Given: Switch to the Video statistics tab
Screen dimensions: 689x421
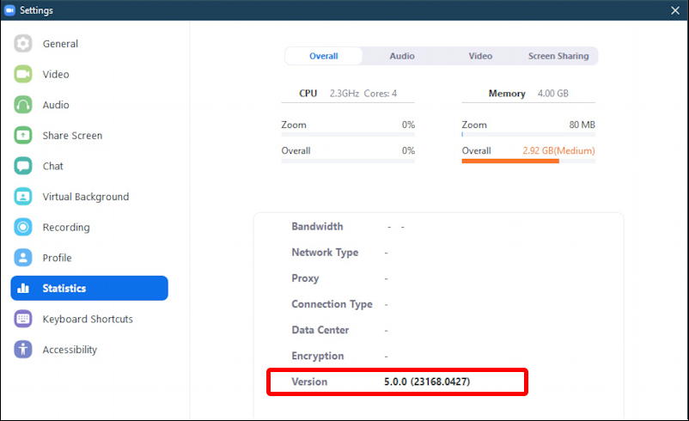Looking at the screenshot, I should (x=480, y=56).
